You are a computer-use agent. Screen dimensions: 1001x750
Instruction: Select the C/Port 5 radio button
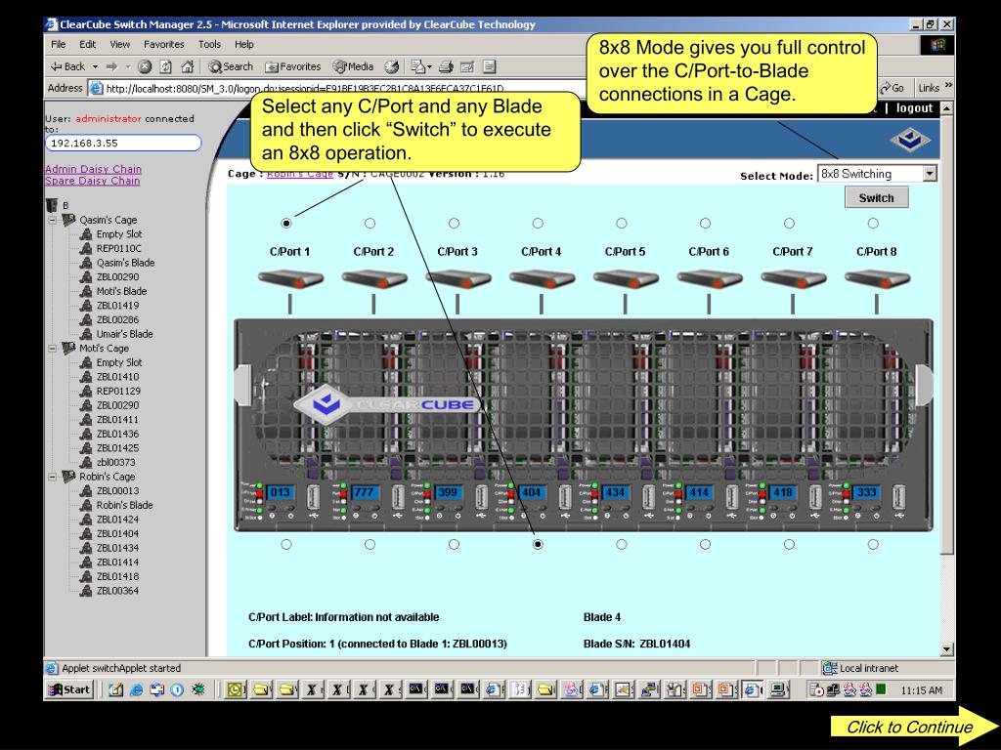(x=621, y=224)
